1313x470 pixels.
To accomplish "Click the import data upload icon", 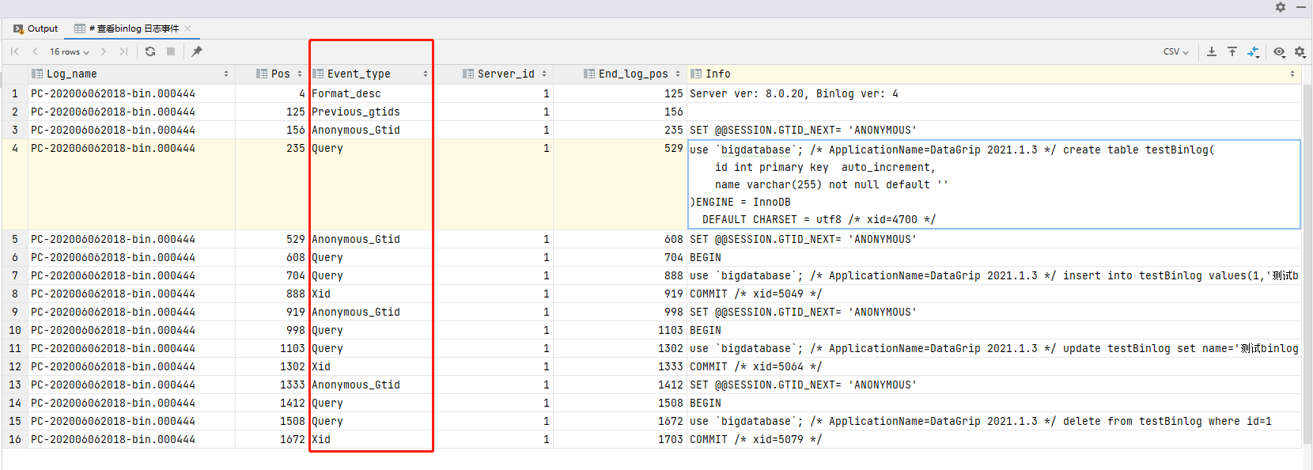I will coord(1232,51).
